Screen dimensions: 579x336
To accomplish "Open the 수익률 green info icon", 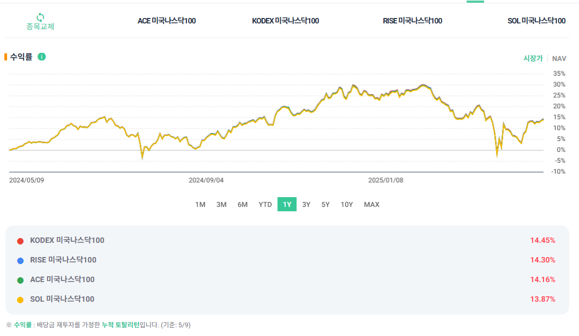I will 42,57.
